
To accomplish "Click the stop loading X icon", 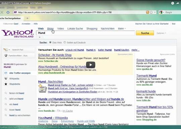I will tap(2, 12).
